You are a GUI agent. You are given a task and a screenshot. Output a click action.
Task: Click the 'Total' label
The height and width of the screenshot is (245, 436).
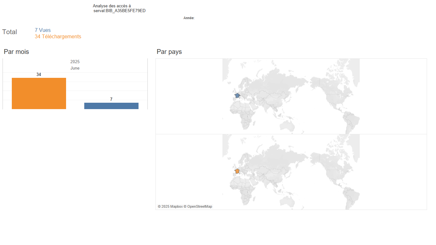10,32
